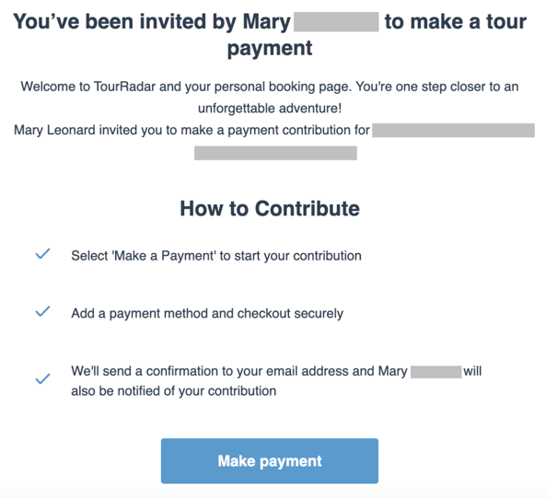Click the word 'TourRadar' in welcome text
The width and height of the screenshot is (557, 498).
pos(124,87)
